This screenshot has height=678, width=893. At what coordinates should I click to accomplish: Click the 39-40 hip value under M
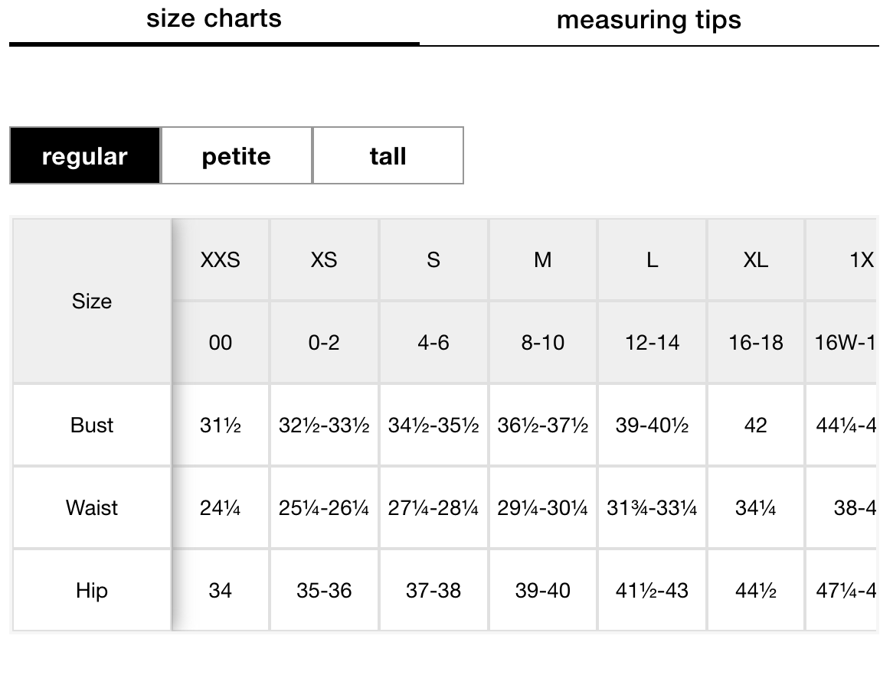[x=542, y=590]
